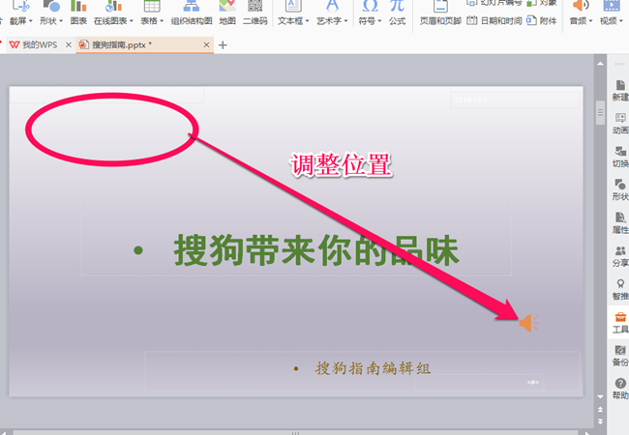This screenshot has height=435, width=629.
Task: Open the 分享 share side panel
Action: pyautogui.click(x=620, y=256)
